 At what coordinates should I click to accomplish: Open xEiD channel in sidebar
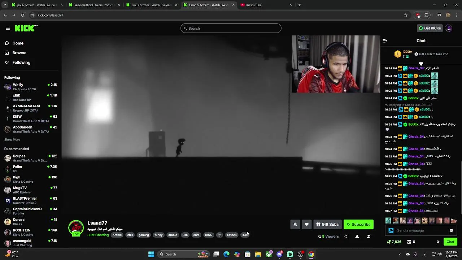(31, 97)
